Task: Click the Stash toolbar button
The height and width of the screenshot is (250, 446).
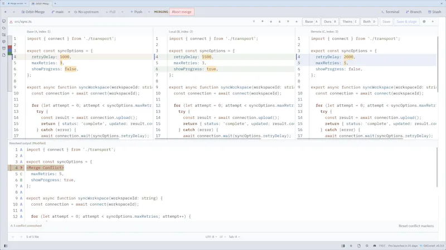Action: (x=435, y=12)
